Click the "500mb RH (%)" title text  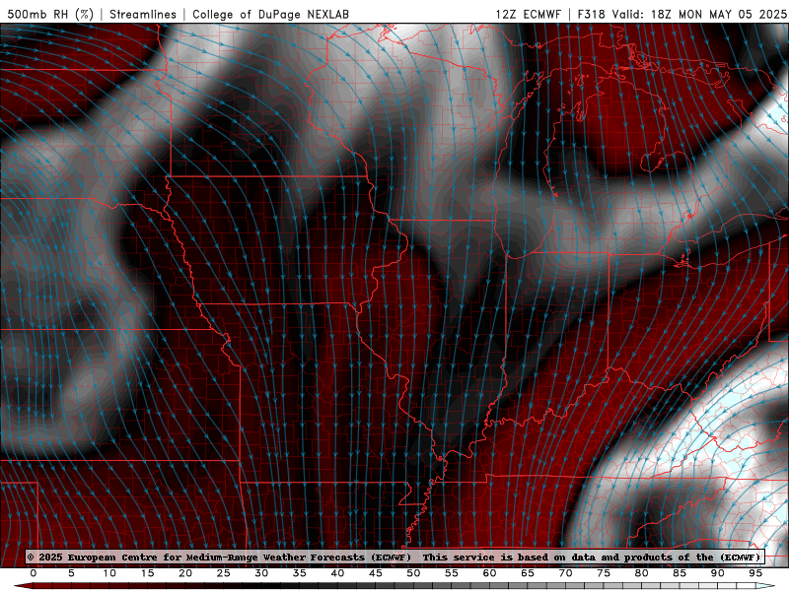50,14
